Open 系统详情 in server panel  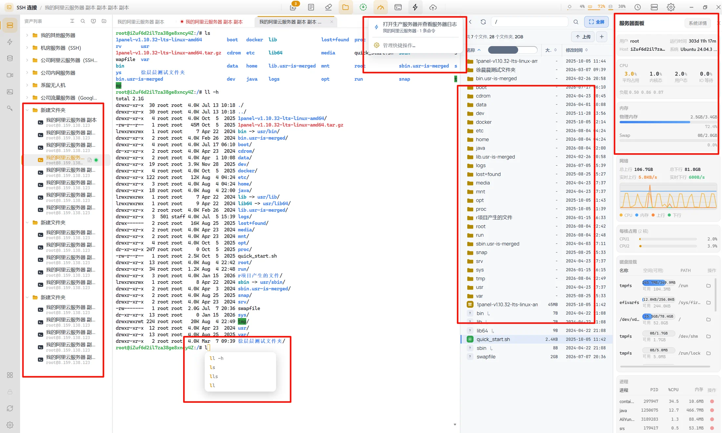pos(697,23)
